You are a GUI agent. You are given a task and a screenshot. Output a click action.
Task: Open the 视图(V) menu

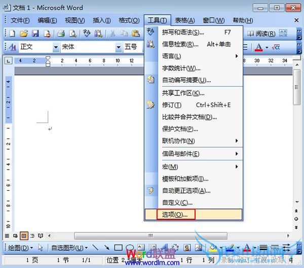point(74,20)
